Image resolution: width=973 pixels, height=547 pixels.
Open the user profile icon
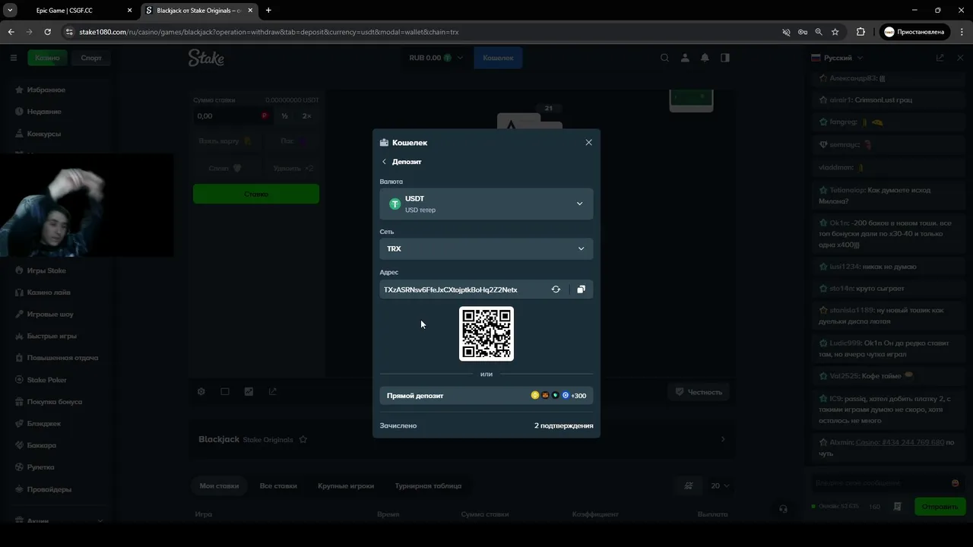coord(685,58)
